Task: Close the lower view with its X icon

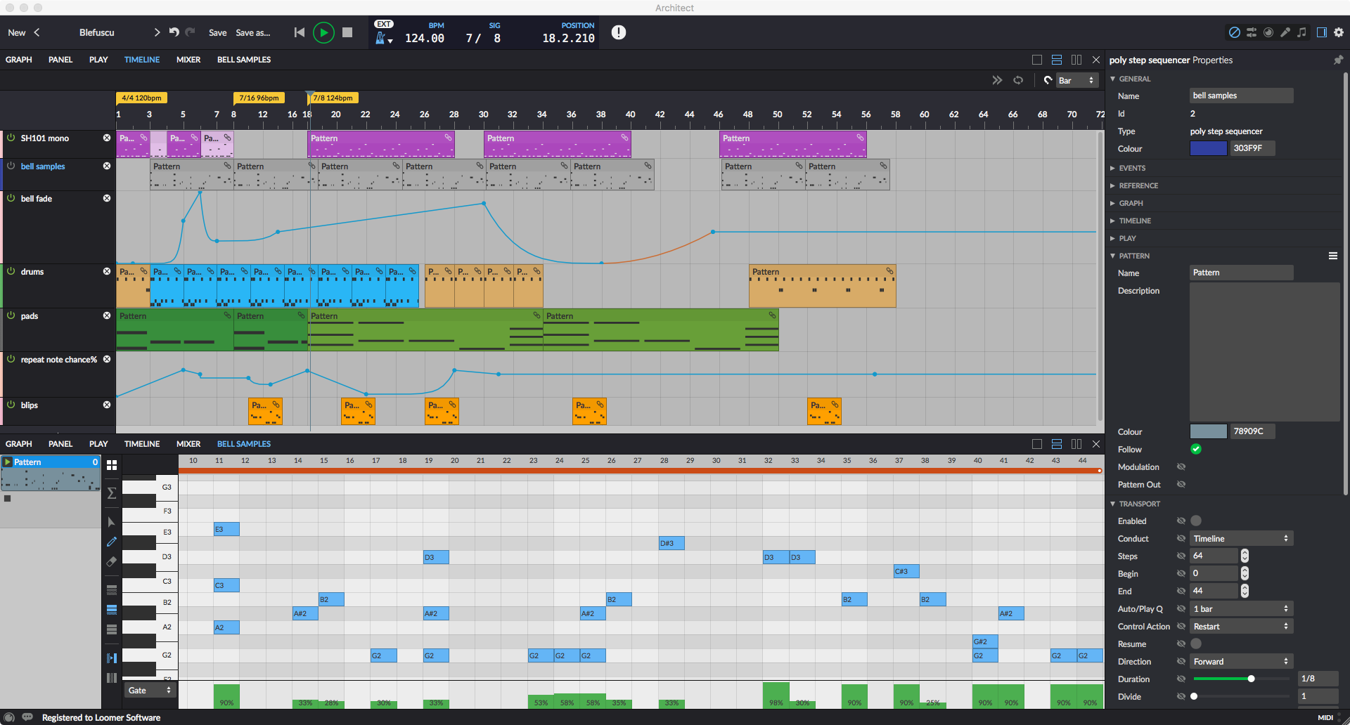Action: (x=1096, y=444)
